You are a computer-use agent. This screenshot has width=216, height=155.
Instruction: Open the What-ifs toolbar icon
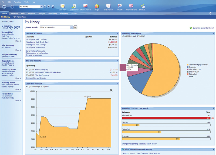click(x=120, y=7)
